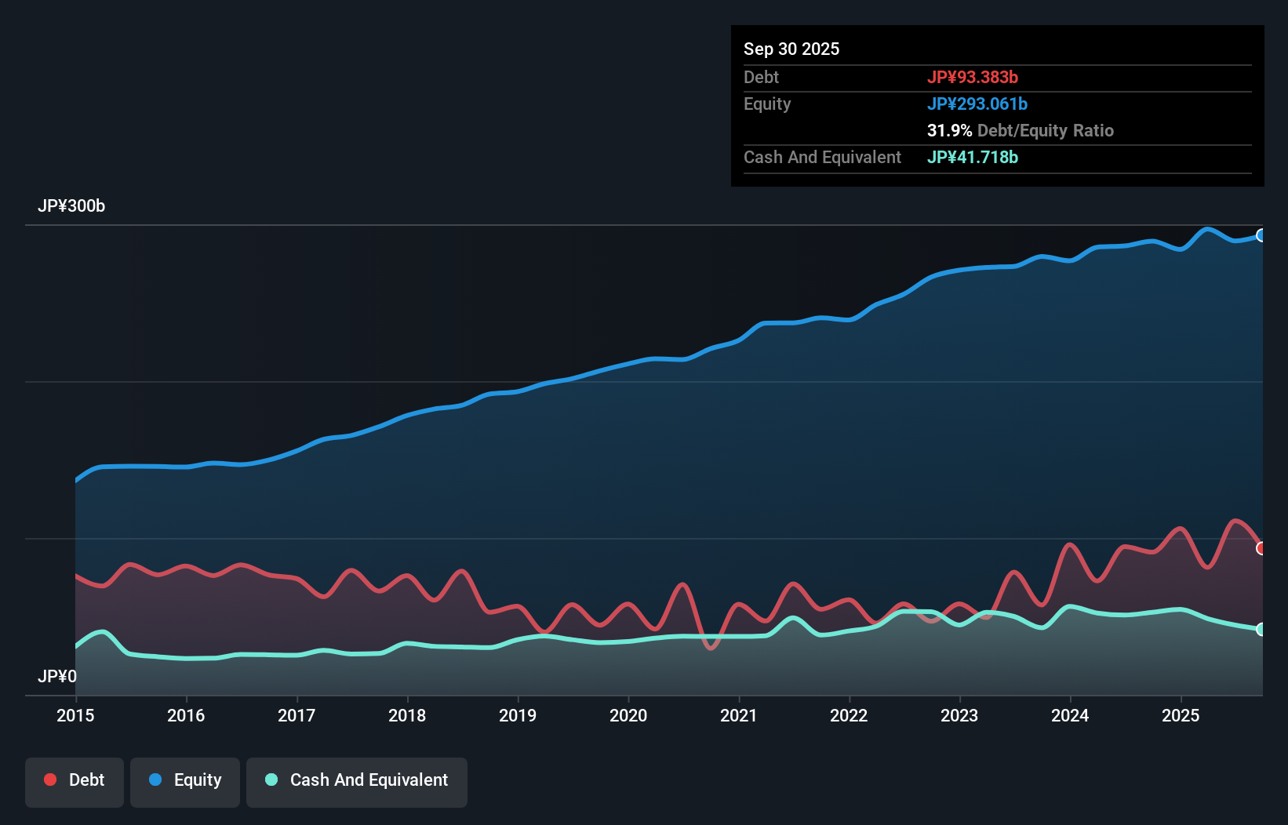Toggle the Debt series legend button

(x=75, y=782)
